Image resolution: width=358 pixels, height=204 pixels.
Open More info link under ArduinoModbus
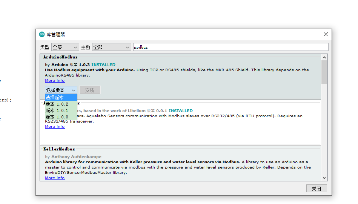pos(55,81)
